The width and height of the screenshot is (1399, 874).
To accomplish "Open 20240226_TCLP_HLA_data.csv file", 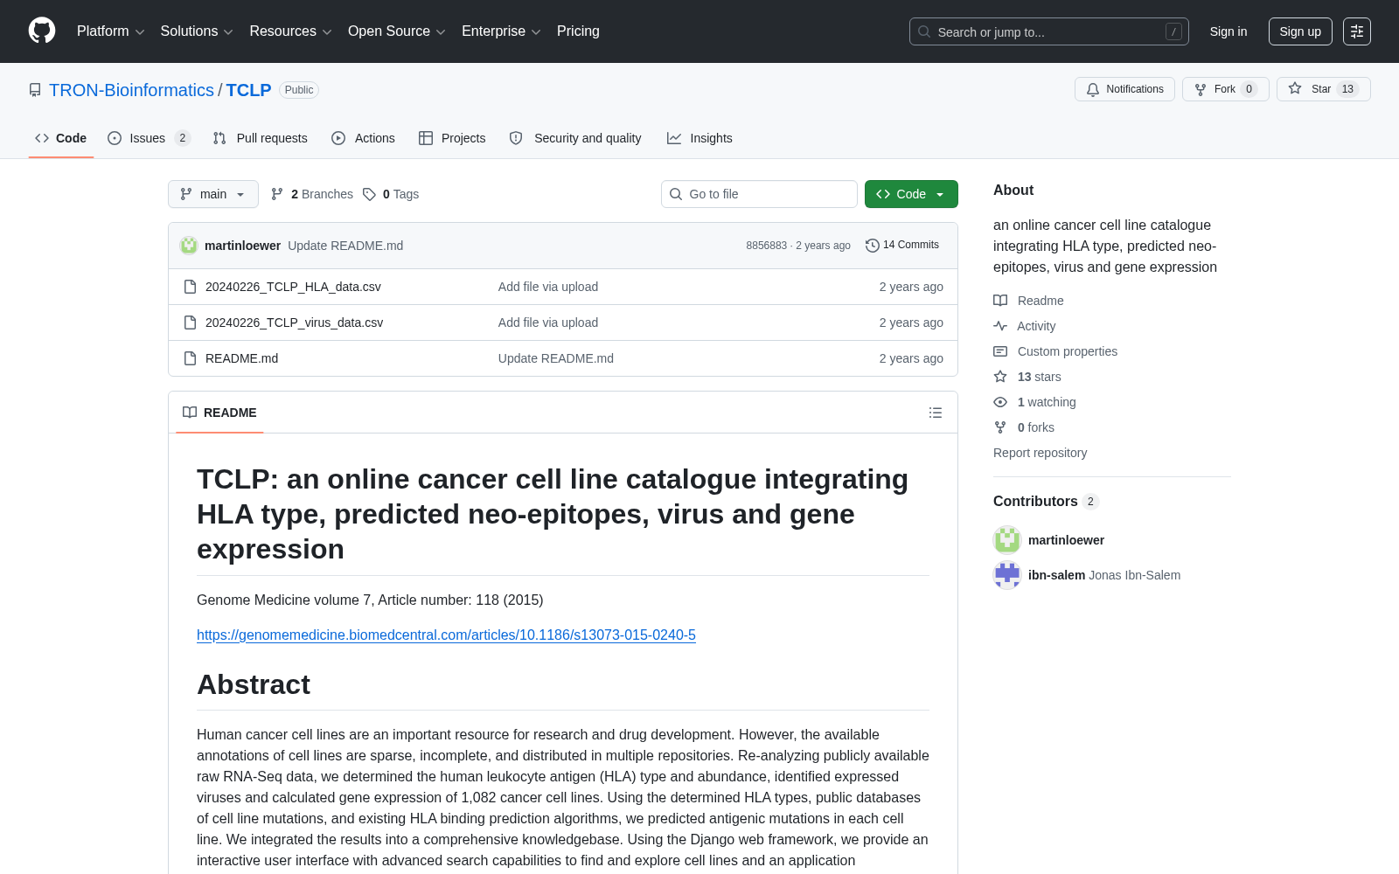I will (x=293, y=287).
